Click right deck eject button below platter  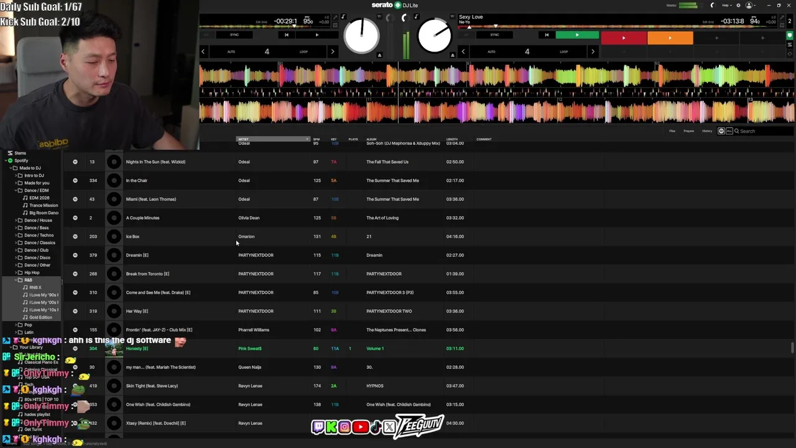coord(452,55)
